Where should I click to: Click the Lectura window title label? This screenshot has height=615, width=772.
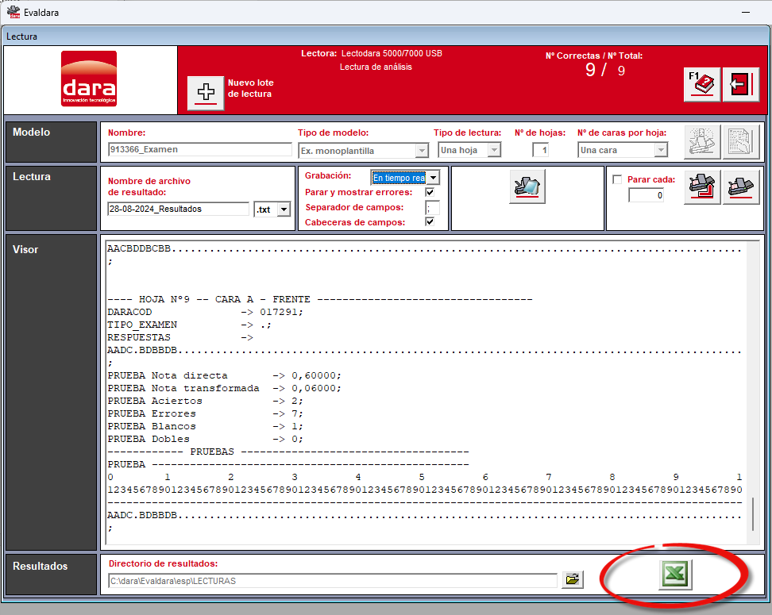pyautogui.click(x=21, y=37)
